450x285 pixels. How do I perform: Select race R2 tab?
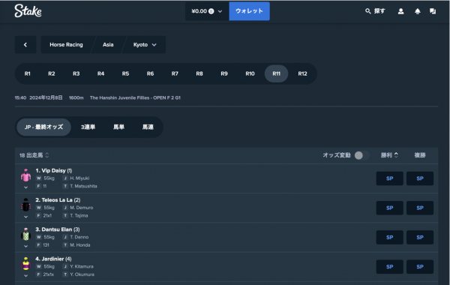point(51,73)
